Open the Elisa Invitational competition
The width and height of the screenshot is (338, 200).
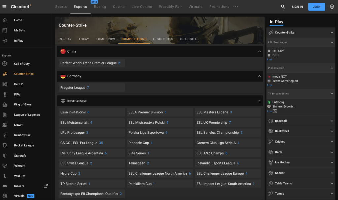click(x=92, y=112)
